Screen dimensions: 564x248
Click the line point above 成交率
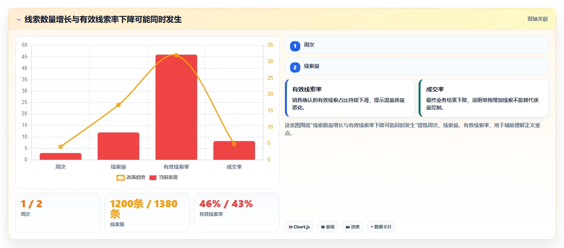[234, 144]
